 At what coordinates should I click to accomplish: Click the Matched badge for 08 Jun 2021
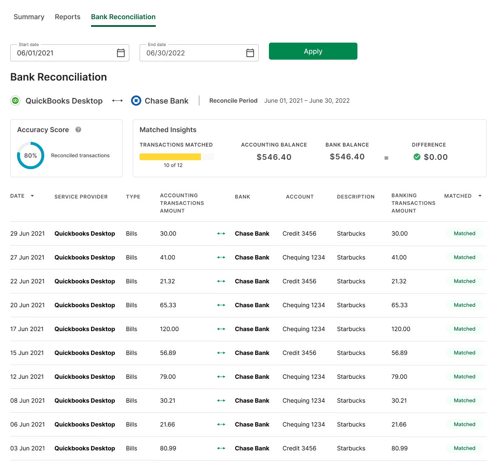(x=464, y=401)
